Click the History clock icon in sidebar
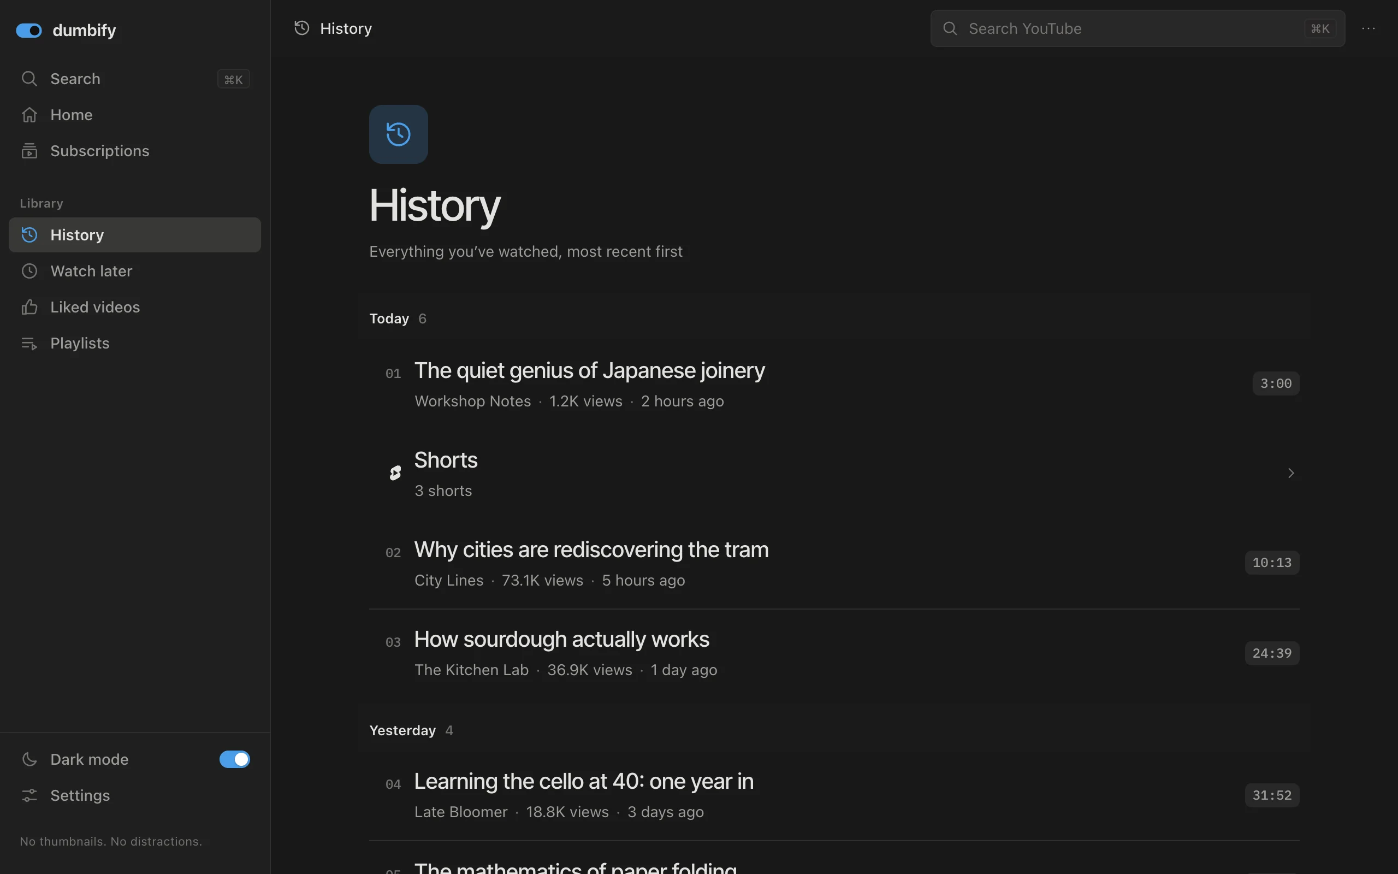 [x=29, y=235]
